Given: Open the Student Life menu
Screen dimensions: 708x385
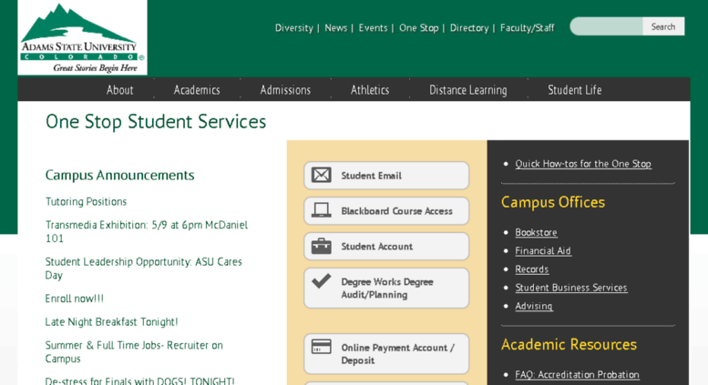Looking at the screenshot, I should click(574, 90).
